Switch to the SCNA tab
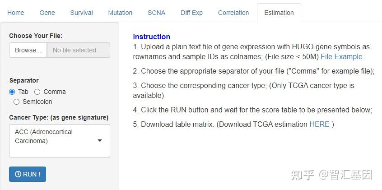This screenshot has width=382, height=190. [x=156, y=13]
